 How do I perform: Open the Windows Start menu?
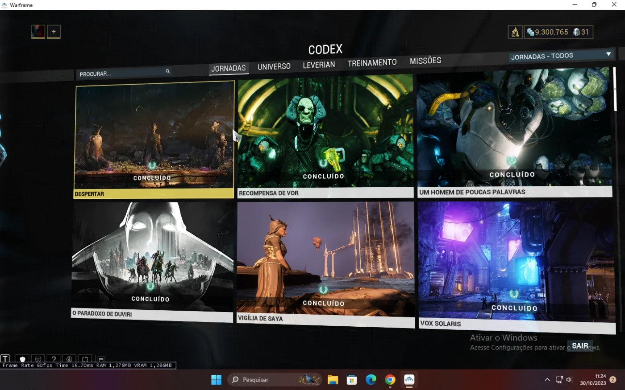(x=216, y=380)
